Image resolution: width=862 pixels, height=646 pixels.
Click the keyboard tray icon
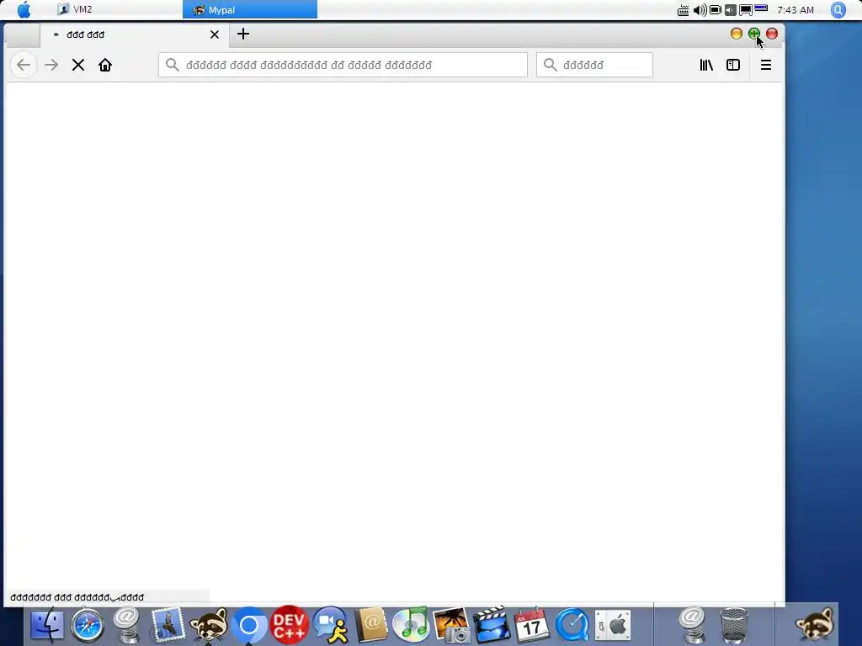683,10
